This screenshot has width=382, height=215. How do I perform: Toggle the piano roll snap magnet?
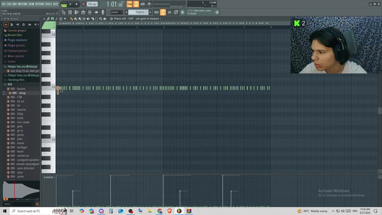point(52,19)
